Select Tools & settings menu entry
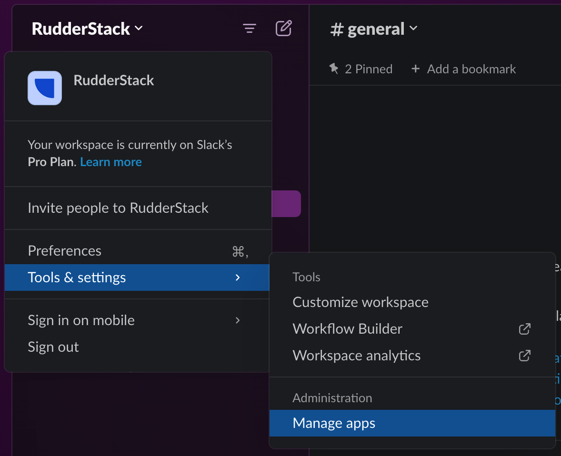The width and height of the screenshot is (561, 456). [x=137, y=278]
